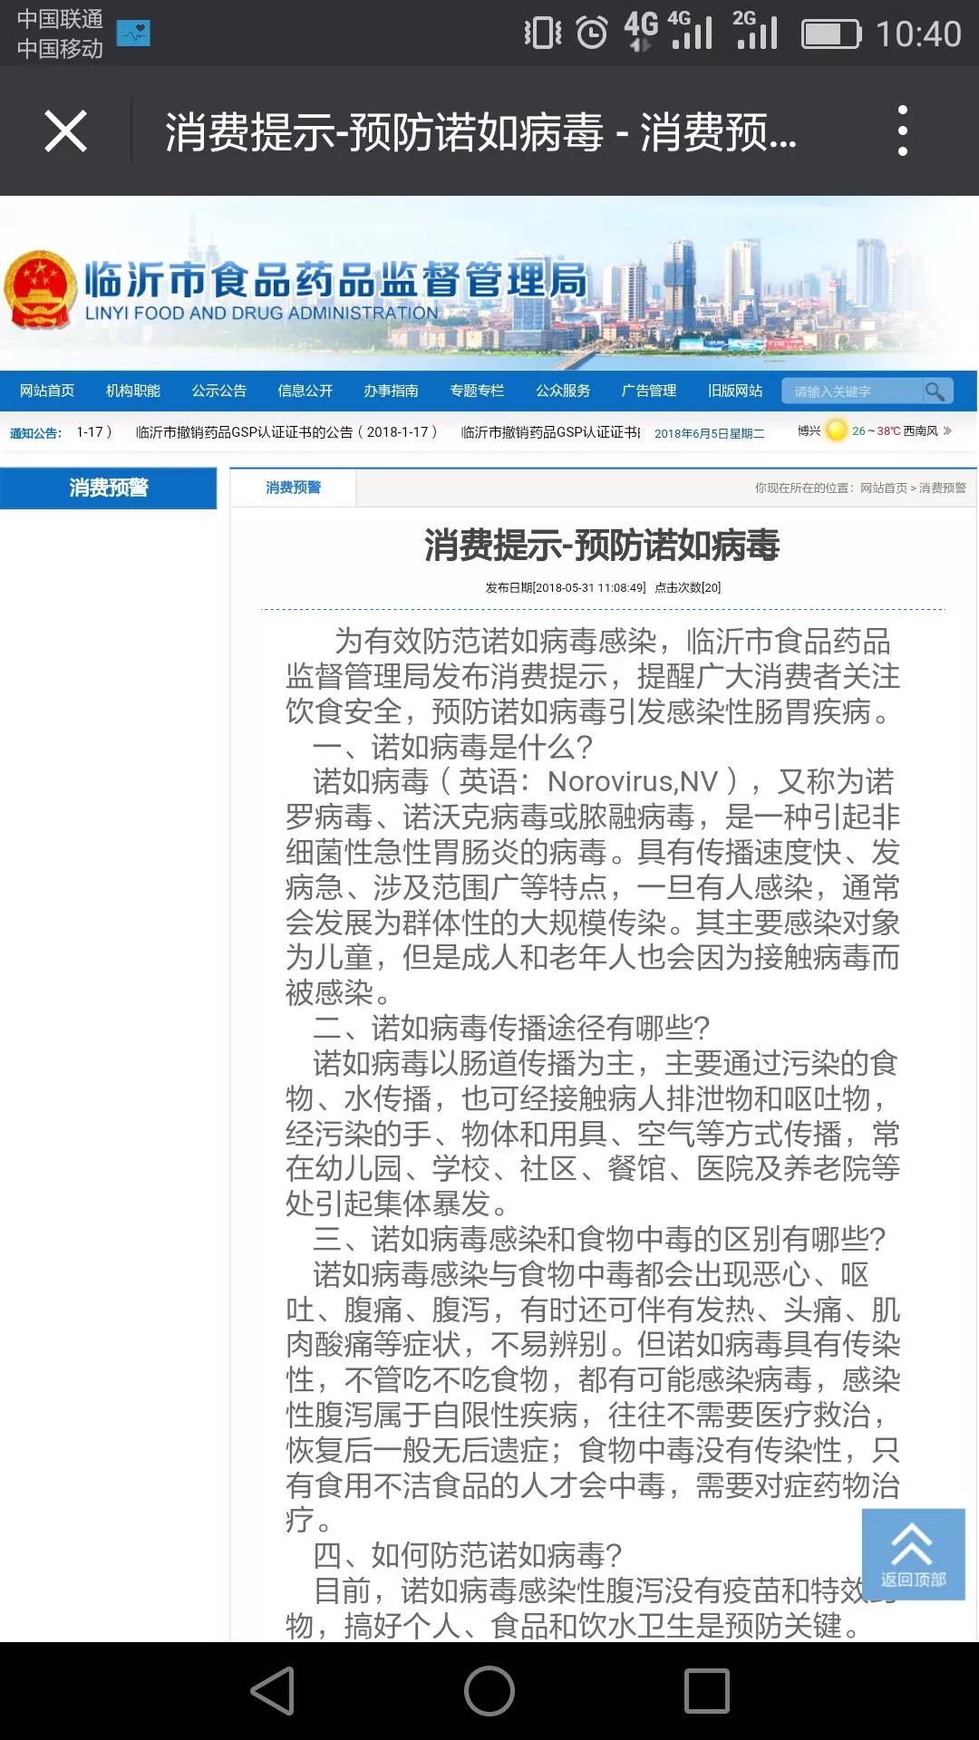This screenshot has width=979, height=1740.
Task: Click the 通知公告 label
Action: pos(35,432)
